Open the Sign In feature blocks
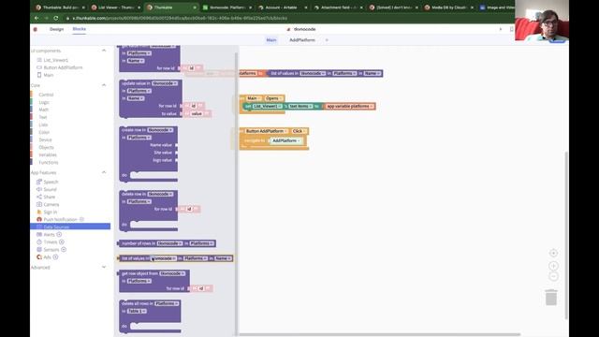 point(50,212)
